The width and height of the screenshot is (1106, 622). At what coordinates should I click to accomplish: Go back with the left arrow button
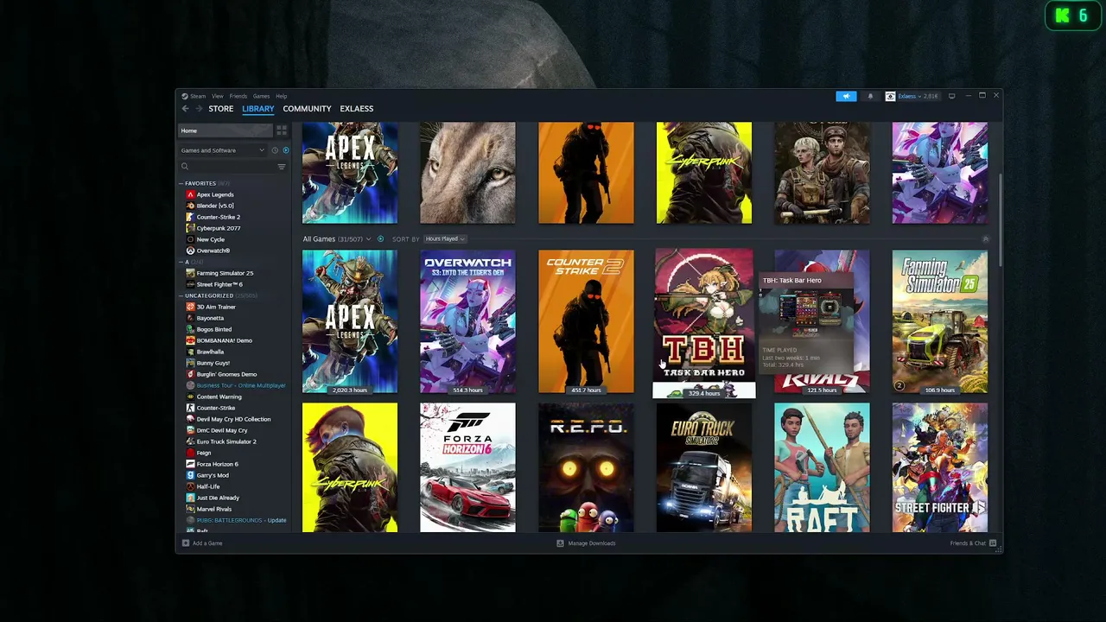point(185,109)
